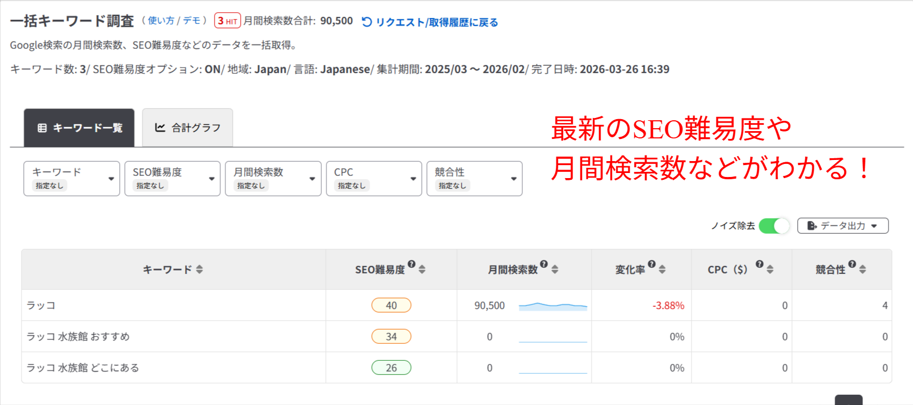Click the SEO難易度 help question mark icon
Viewport: 913px width, 405px height.
coord(412,264)
